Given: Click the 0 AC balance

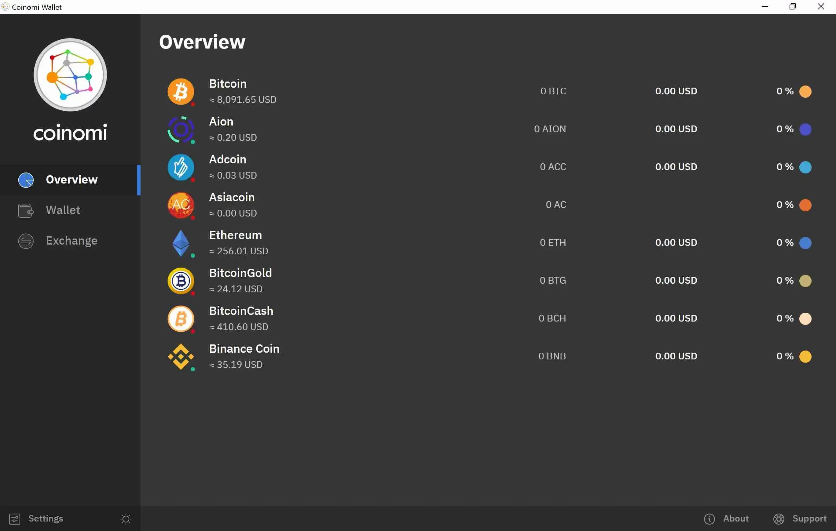Looking at the screenshot, I should [556, 204].
